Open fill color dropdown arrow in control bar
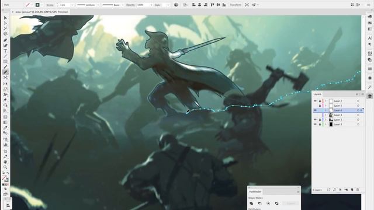 [32, 5]
